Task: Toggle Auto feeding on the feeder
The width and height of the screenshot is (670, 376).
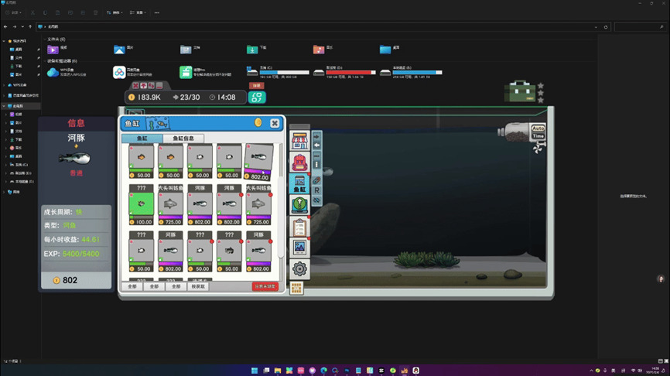Action: [x=538, y=128]
